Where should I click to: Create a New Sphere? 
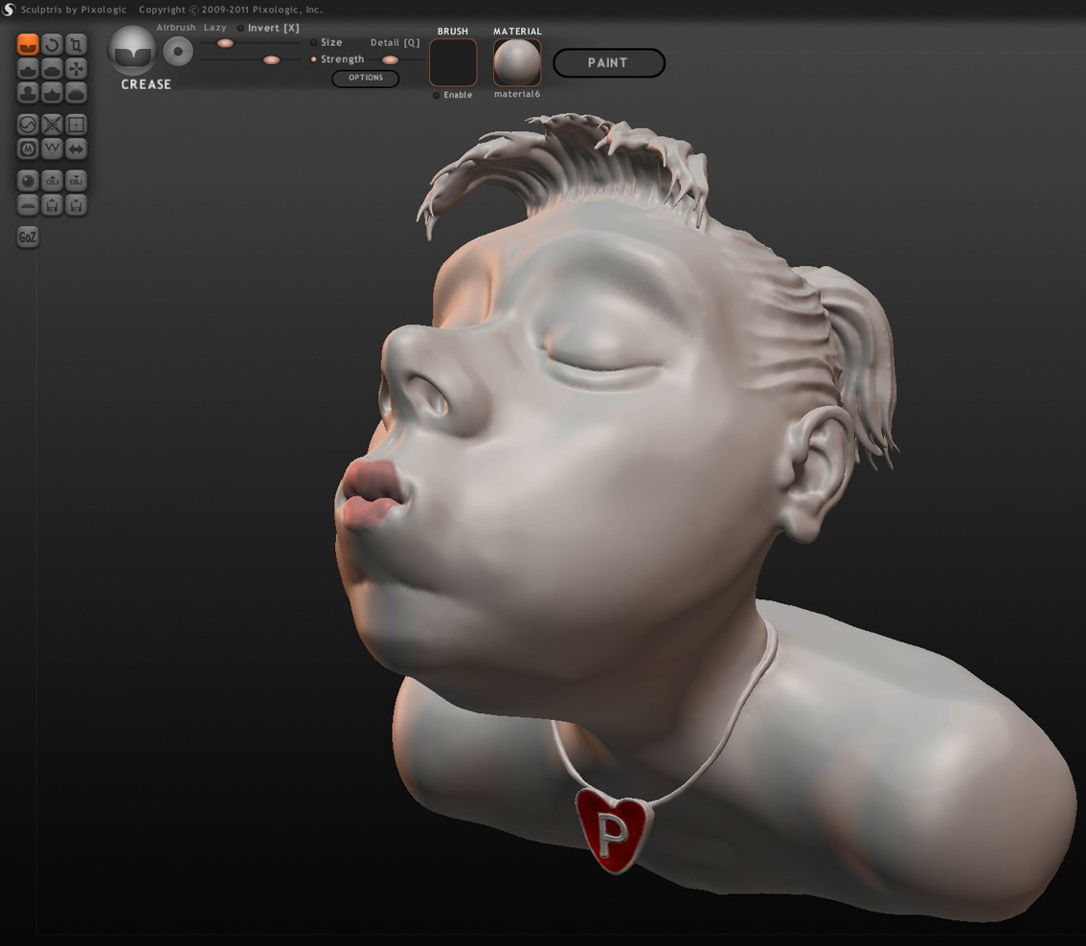click(28, 181)
